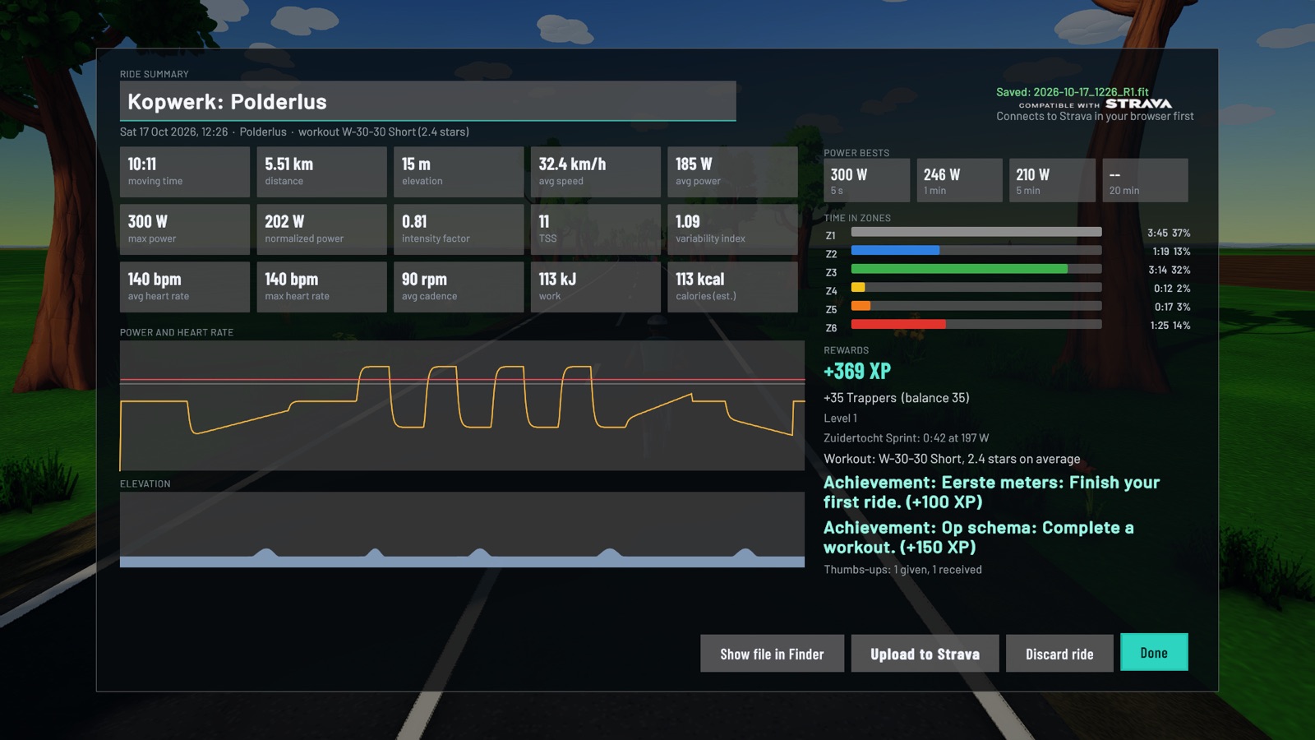Click the Z3 green zone bar
The width and height of the screenshot is (1315, 740).
point(959,269)
